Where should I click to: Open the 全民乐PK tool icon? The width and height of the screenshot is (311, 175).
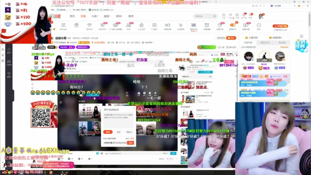click(102, 25)
